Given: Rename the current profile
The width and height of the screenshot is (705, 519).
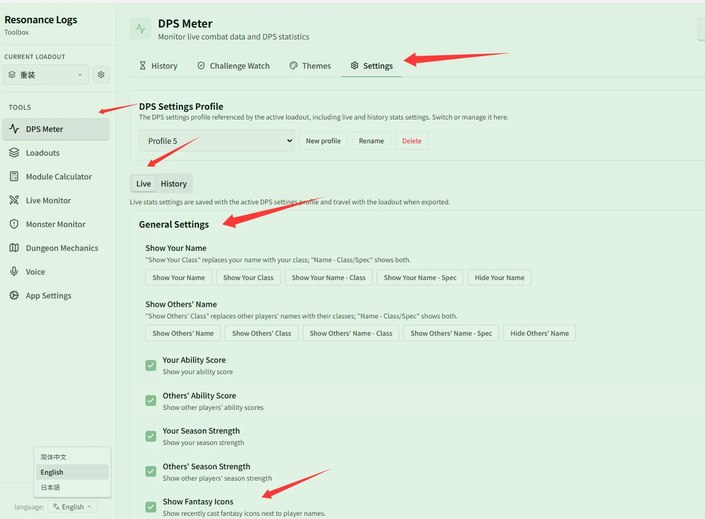Looking at the screenshot, I should tap(371, 141).
